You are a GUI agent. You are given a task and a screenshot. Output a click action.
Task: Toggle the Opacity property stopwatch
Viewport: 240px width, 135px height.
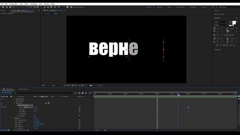[x=18, y=116]
